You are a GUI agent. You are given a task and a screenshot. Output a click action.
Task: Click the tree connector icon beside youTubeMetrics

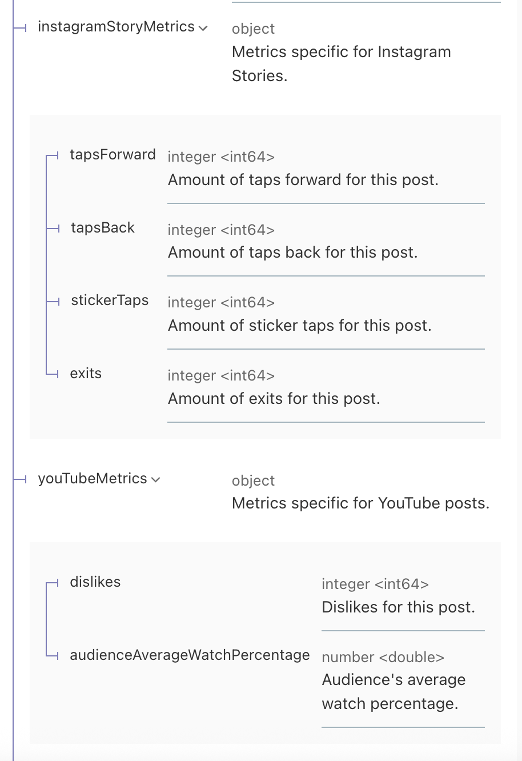pyautogui.click(x=21, y=479)
